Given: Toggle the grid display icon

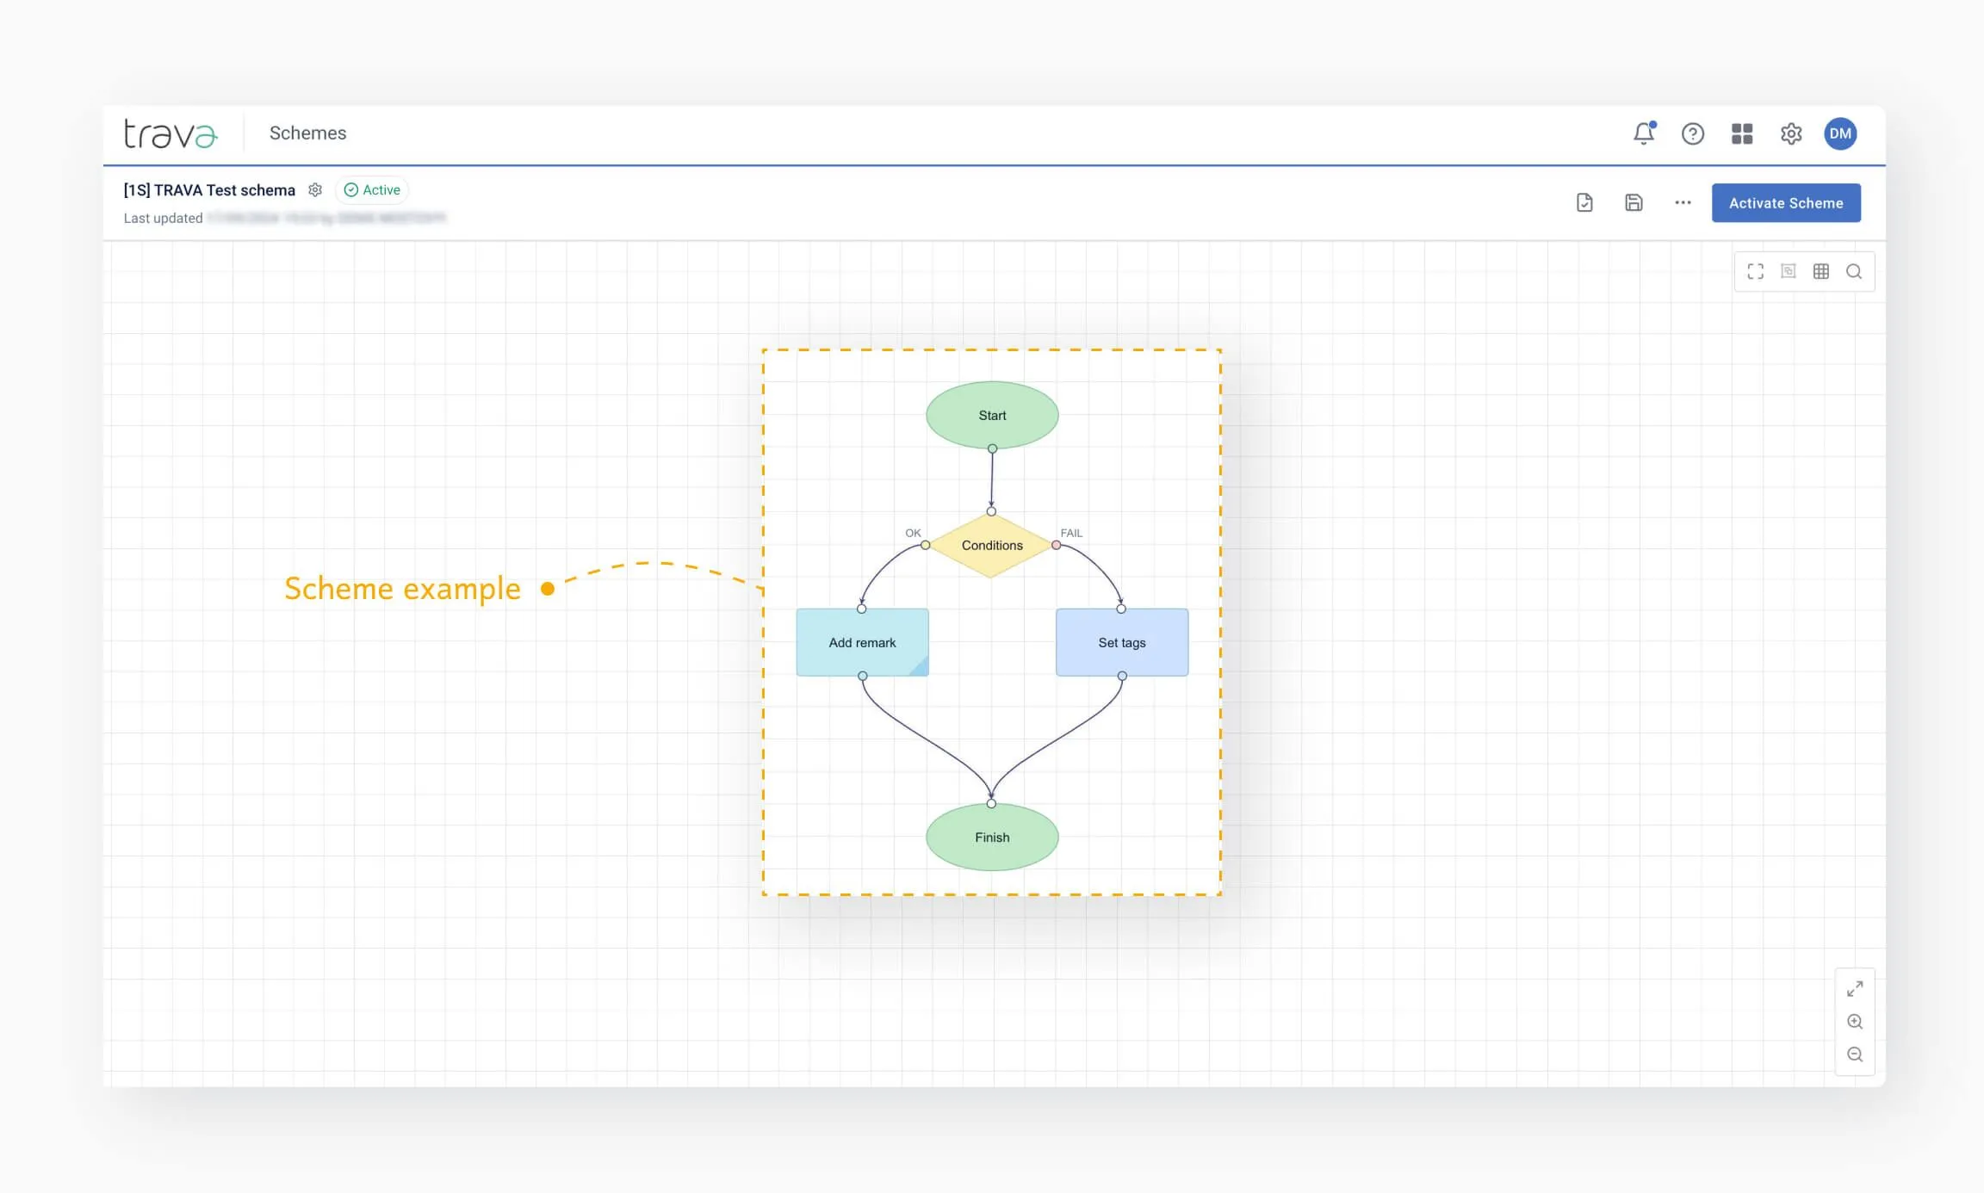Looking at the screenshot, I should click(x=1821, y=272).
